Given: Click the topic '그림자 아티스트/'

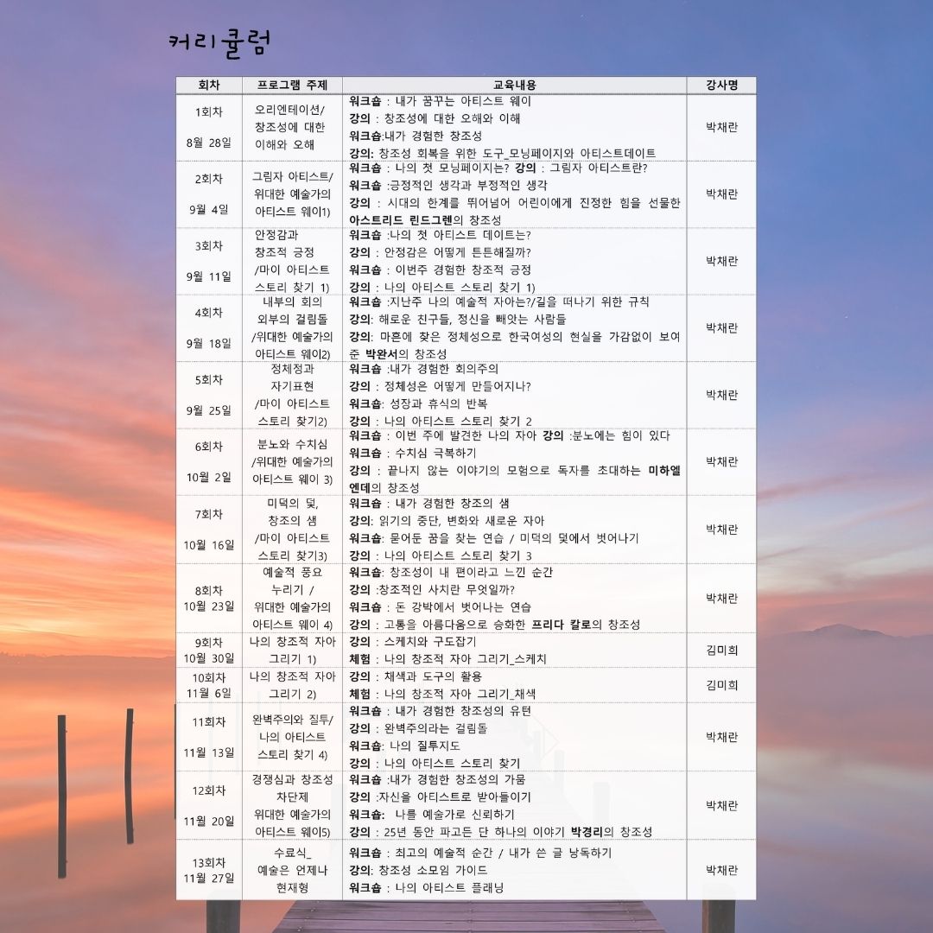Looking at the screenshot, I should tap(292, 177).
